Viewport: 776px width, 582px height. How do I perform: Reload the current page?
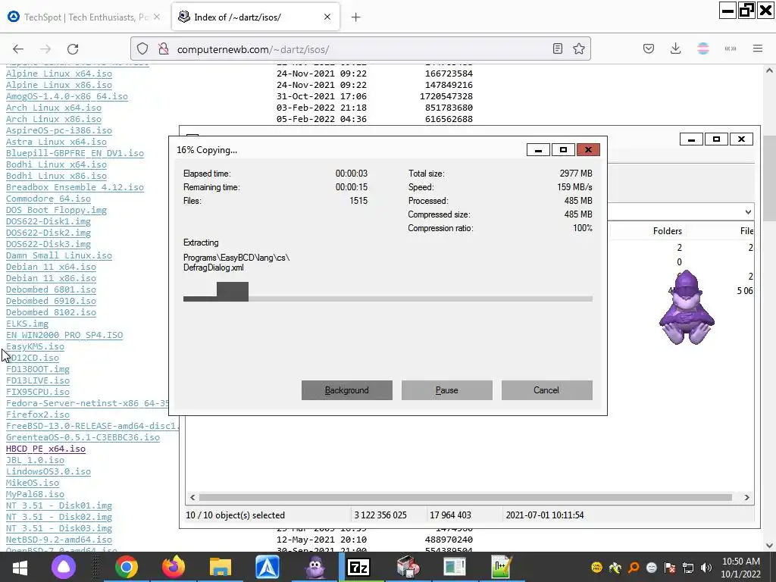pyautogui.click(x=73, y=49)
